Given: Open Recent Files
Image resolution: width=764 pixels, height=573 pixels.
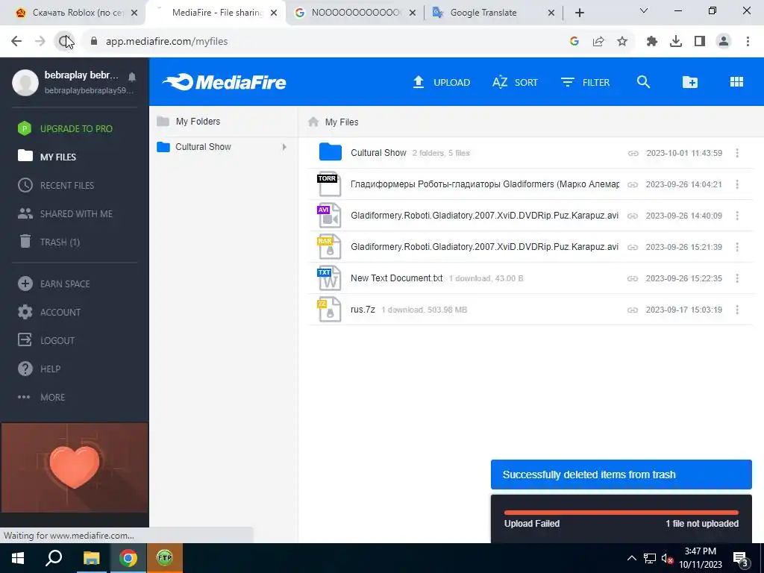Looking at the screenshot, I should coord(56,185).
